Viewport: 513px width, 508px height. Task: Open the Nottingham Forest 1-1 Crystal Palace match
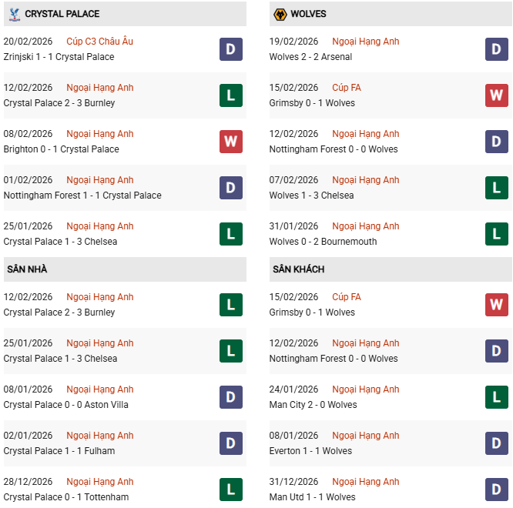[82, 196]
